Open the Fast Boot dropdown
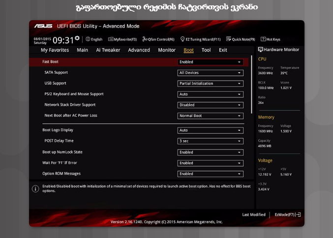 [x=210, y=62]
